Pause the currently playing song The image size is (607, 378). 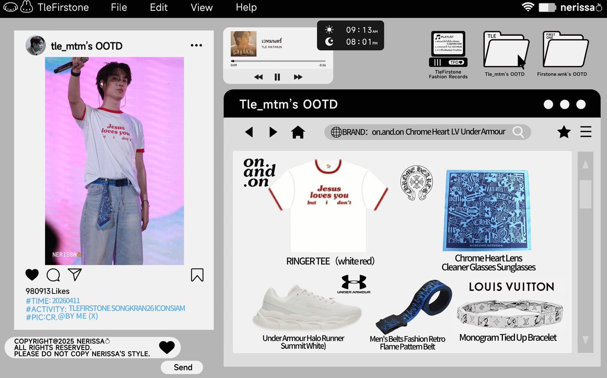[x=277, y=77]
